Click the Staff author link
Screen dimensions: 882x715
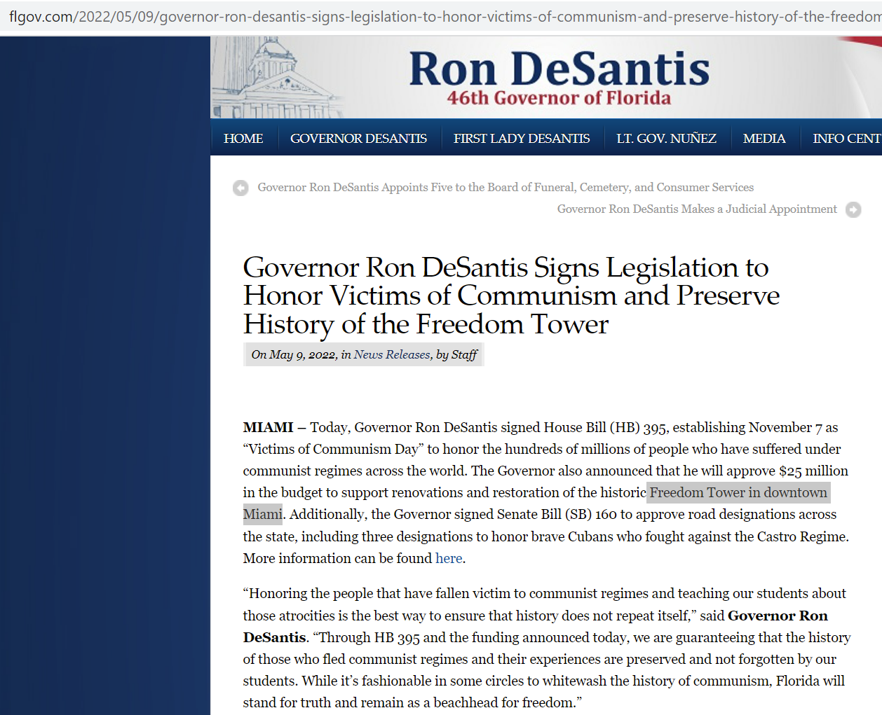coord(463,355)
